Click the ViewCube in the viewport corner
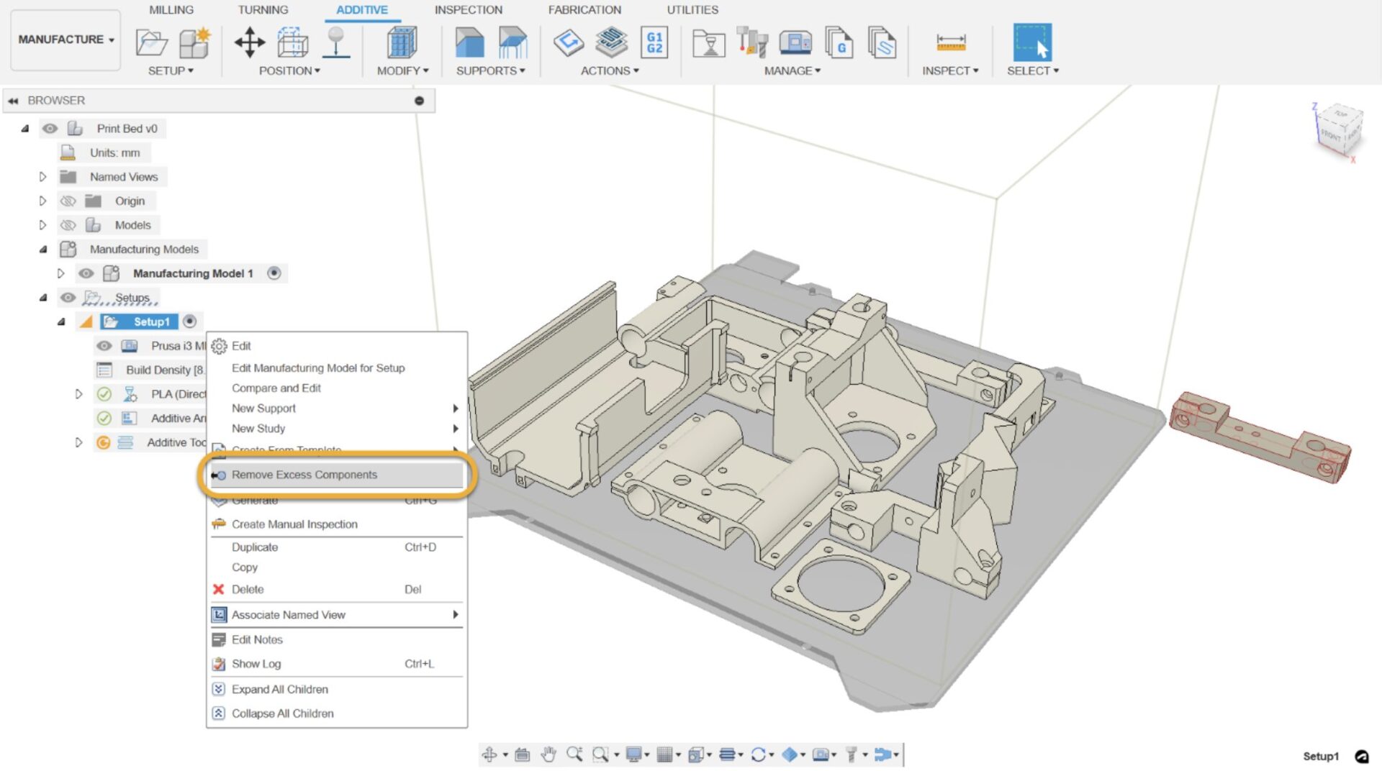The image size is (1382, 771). 1338,131
